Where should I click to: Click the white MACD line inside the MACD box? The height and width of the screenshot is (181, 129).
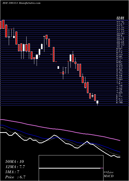[70, 168]
